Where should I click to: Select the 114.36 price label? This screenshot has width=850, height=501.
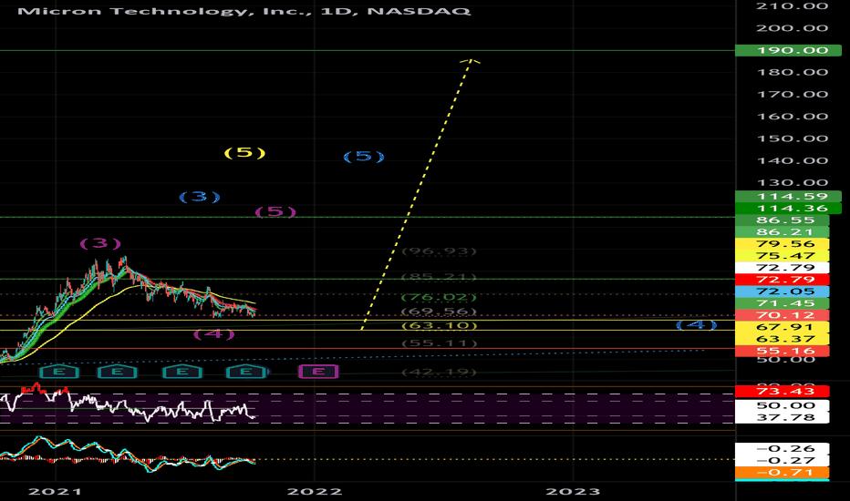click(788, 208)
